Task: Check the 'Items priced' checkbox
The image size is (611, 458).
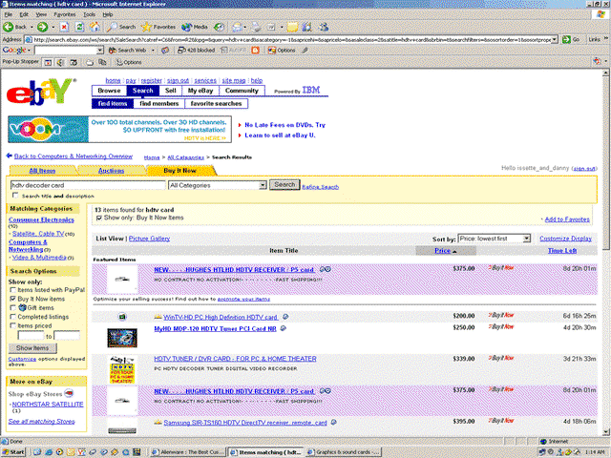Action: (12, 325)
